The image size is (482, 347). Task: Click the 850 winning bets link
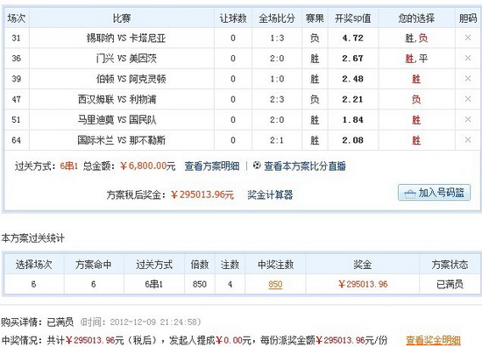click(275, 284)
